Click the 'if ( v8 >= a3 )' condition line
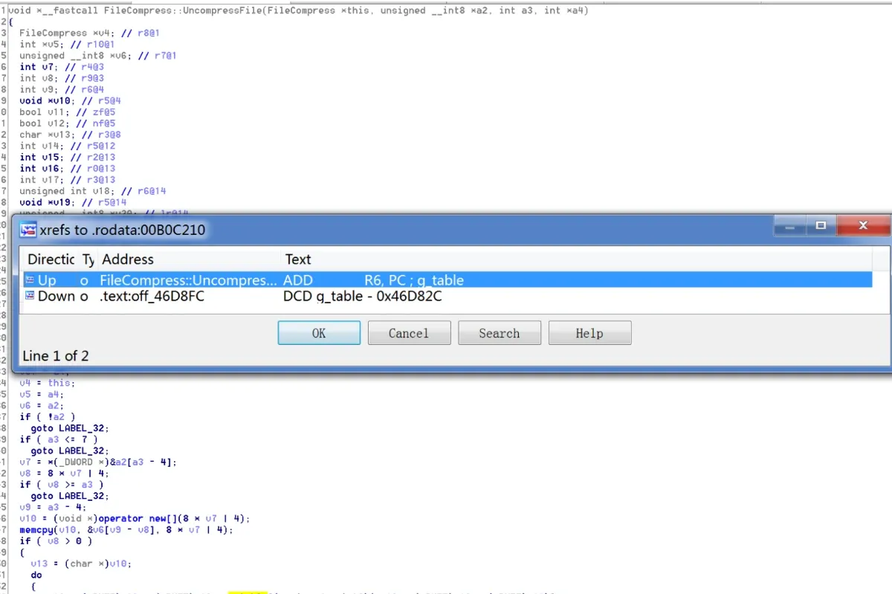The image size is (892, 594). click(62, 485)
